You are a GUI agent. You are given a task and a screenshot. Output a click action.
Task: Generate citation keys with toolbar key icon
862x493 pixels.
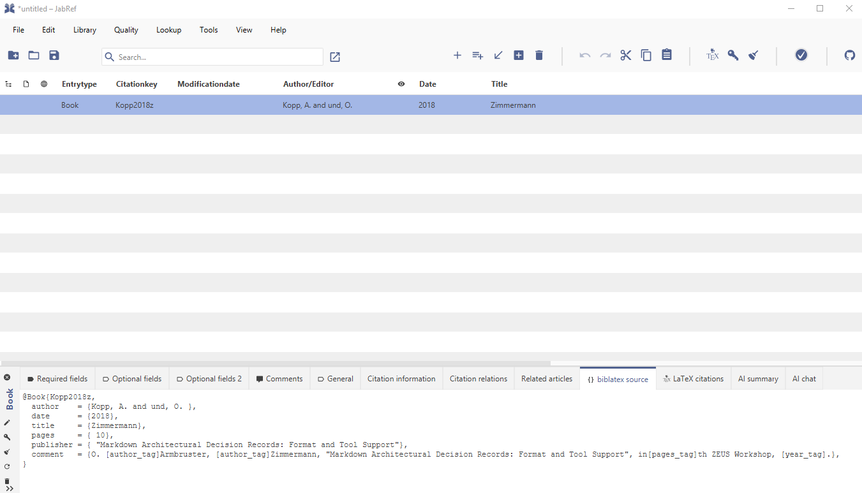coord(733,55)
